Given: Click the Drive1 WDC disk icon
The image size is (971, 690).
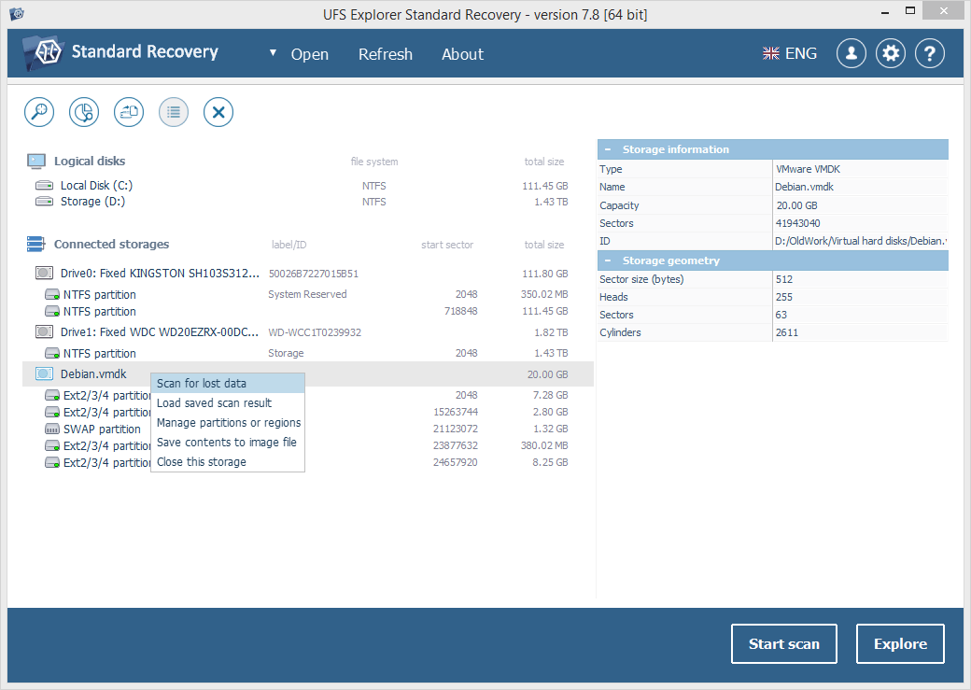Looking at the screenshot, I should [x=44, y=332].
